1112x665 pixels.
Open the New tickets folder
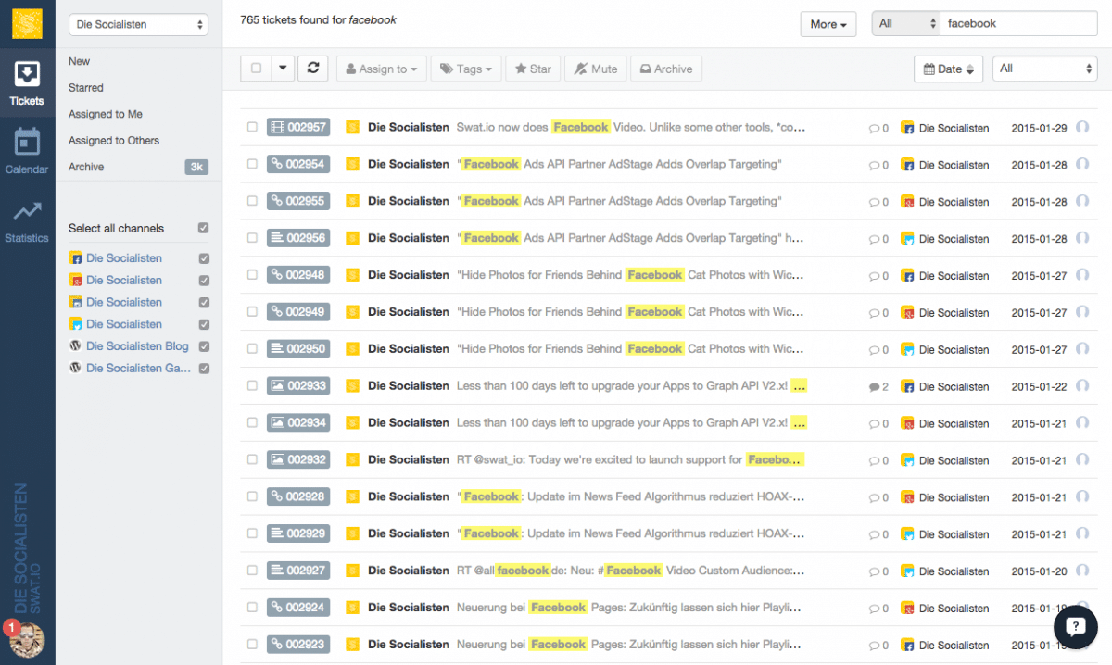click(80, 61)
